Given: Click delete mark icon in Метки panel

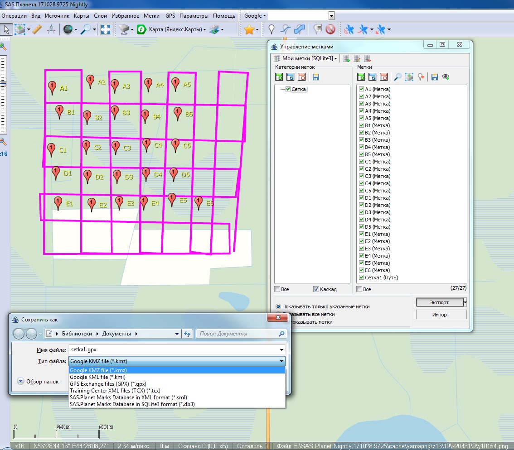Looking at the screenshot, I should click(x=384, y=77).
